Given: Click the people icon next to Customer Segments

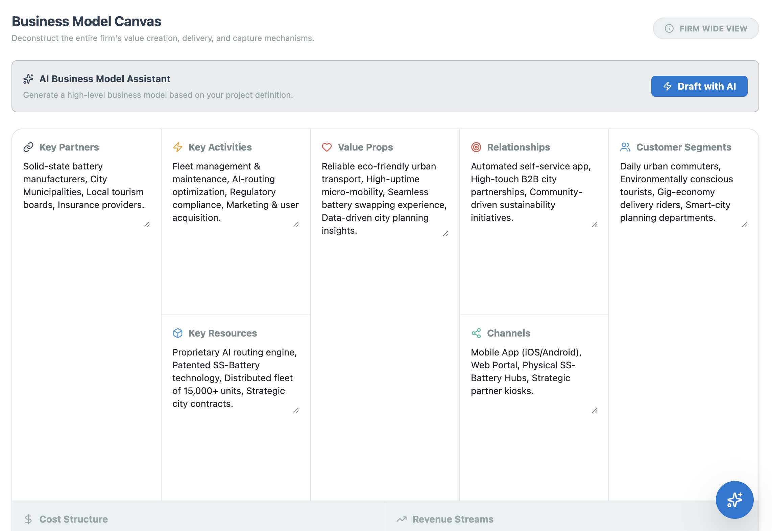Looking at the screenshot, I should pos(626,147).
